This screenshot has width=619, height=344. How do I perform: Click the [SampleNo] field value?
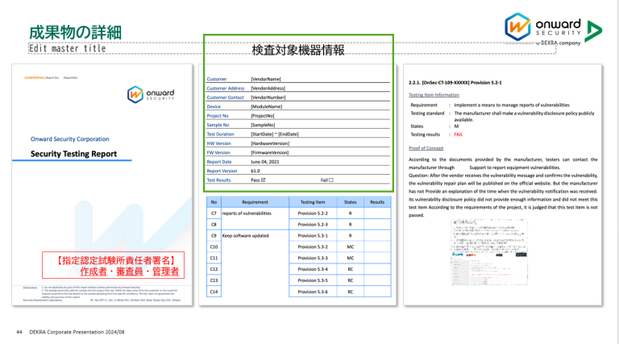[263, 125]
